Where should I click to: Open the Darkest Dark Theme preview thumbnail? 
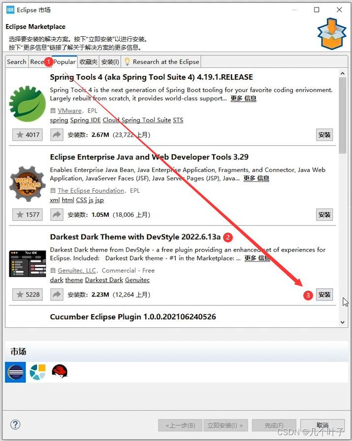(x=27, y=264)
